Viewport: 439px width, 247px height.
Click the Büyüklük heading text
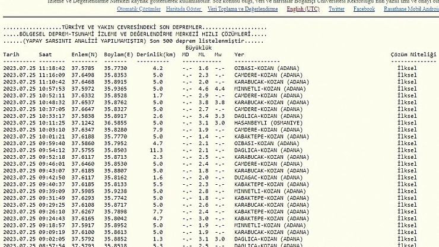(x=198, y=47)
